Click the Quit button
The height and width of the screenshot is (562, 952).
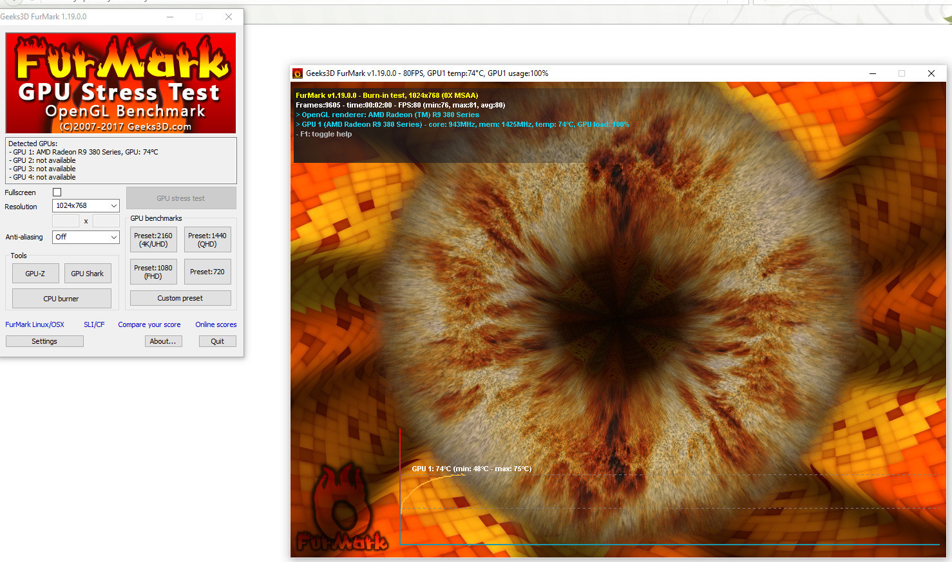218,341
